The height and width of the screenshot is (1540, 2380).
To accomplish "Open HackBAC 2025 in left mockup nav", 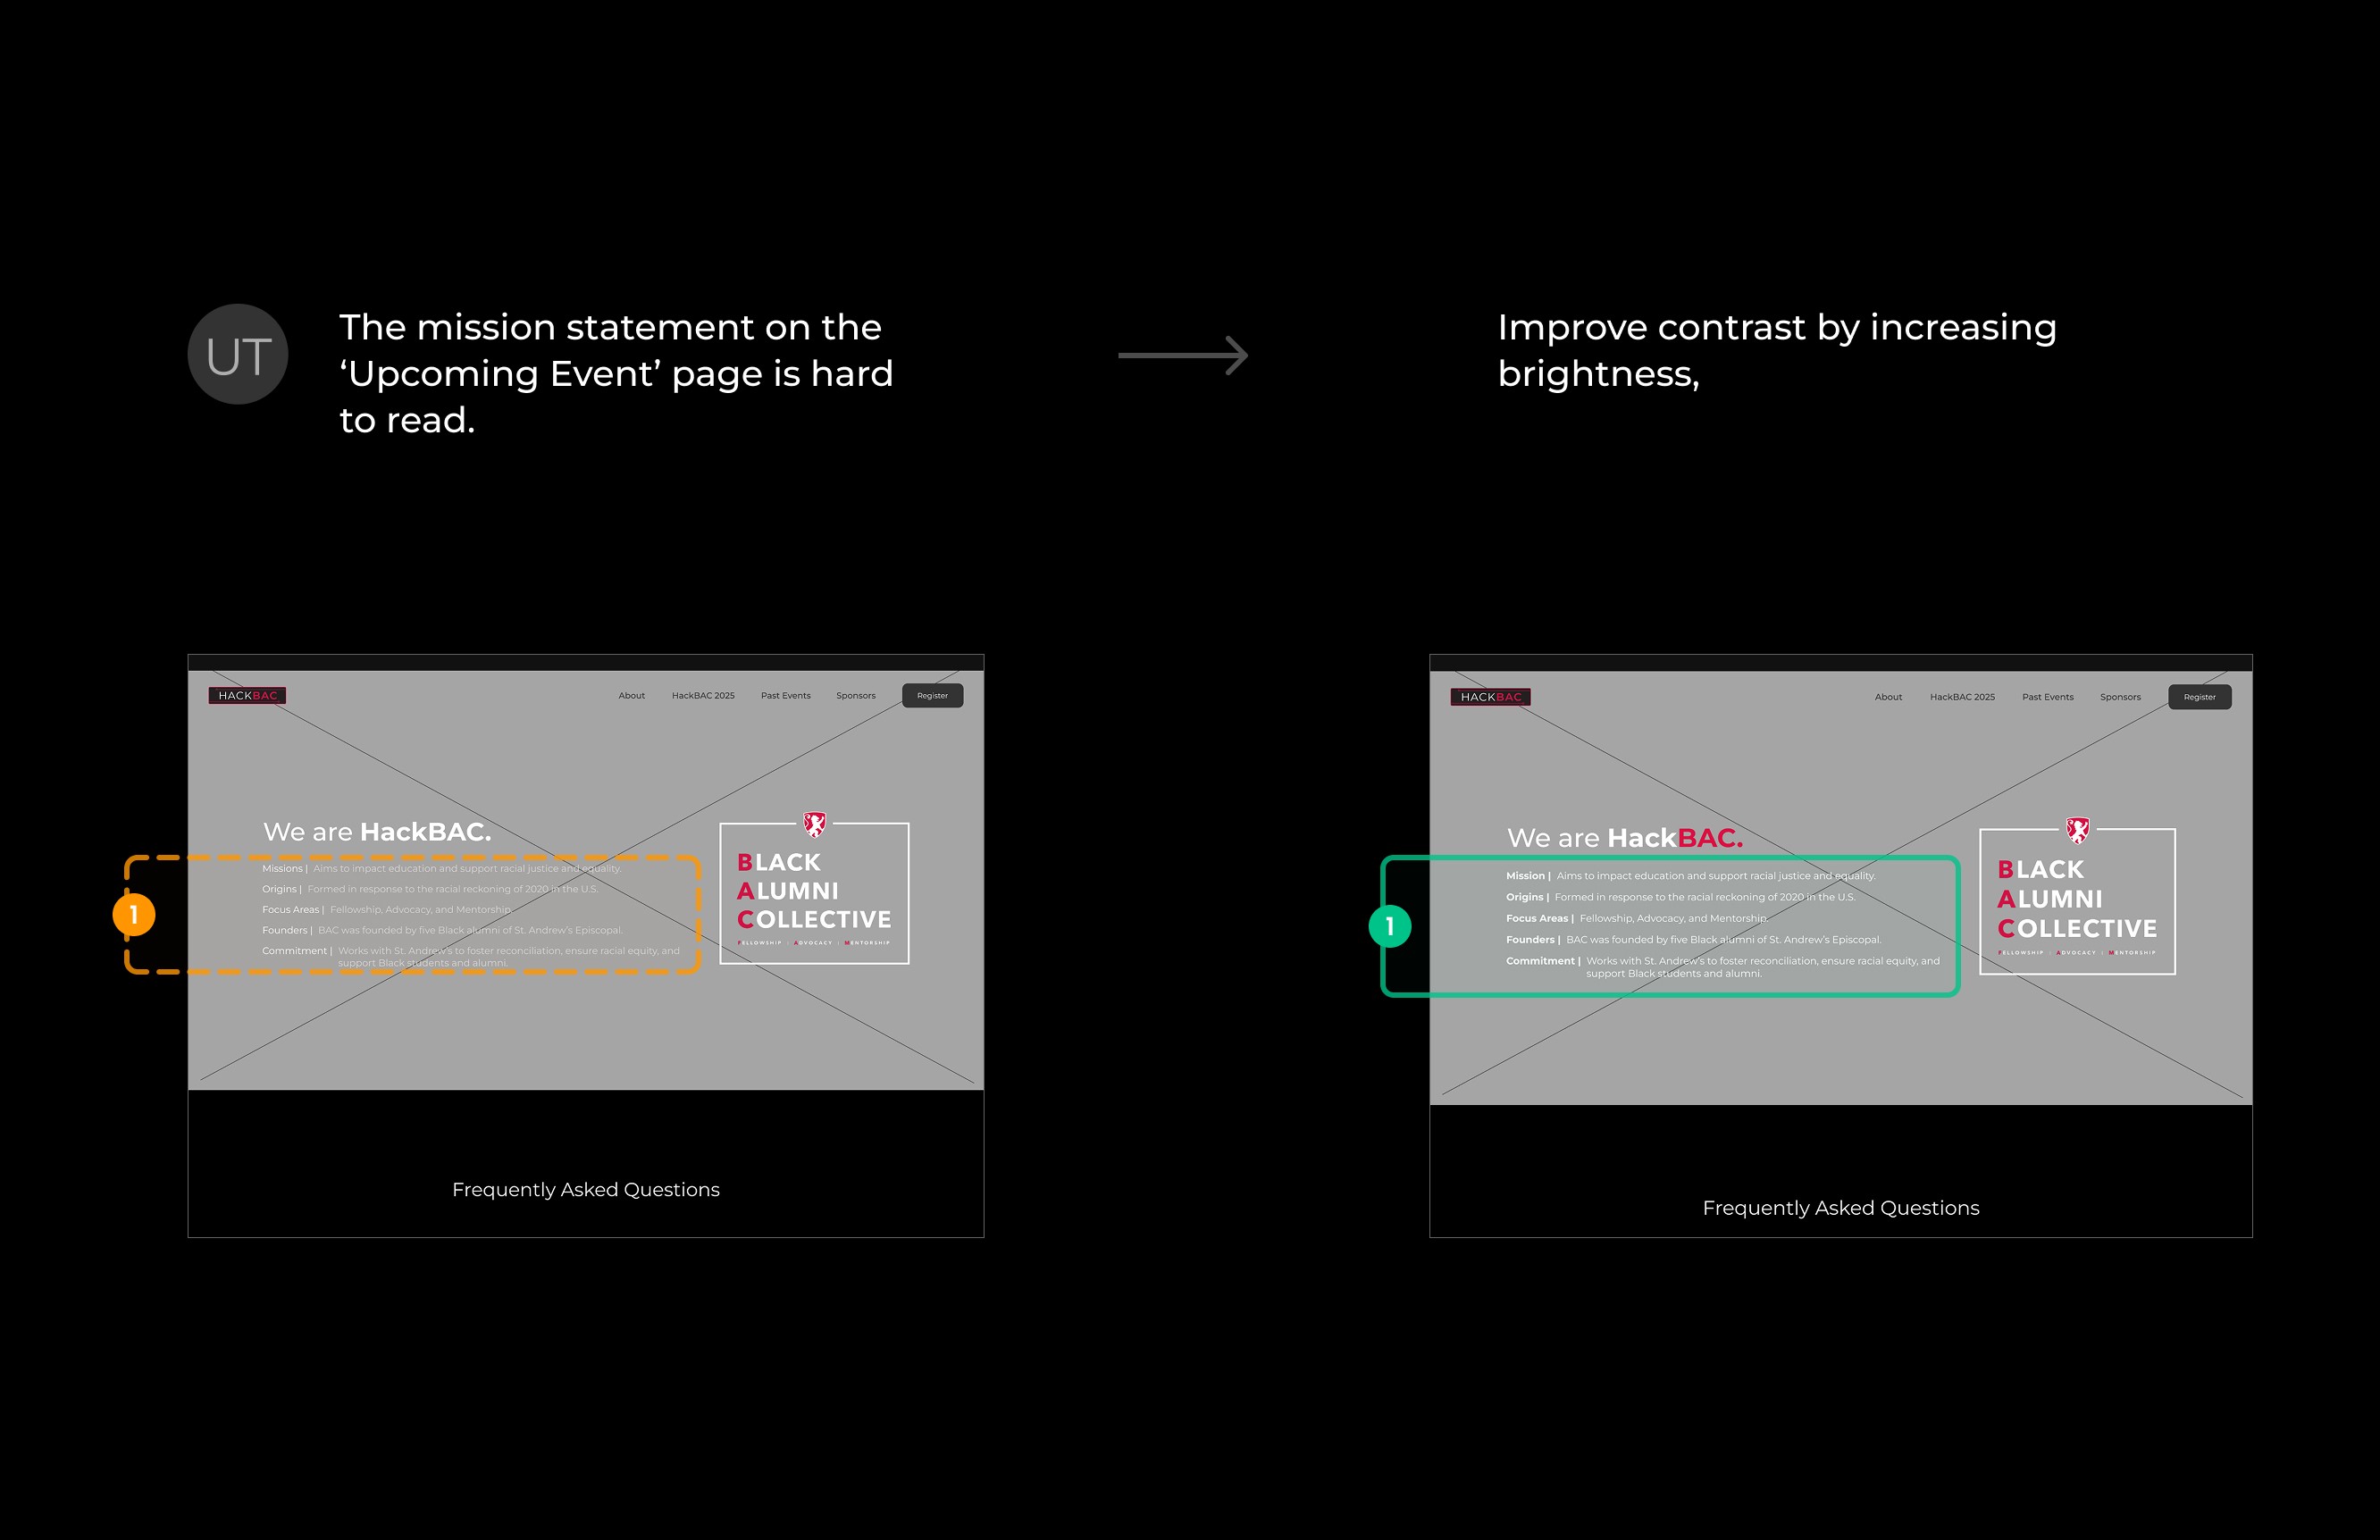I will click(x=703, y=696).
